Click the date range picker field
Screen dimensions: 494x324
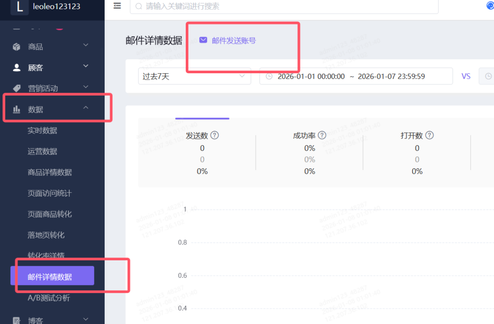point(356,76)
